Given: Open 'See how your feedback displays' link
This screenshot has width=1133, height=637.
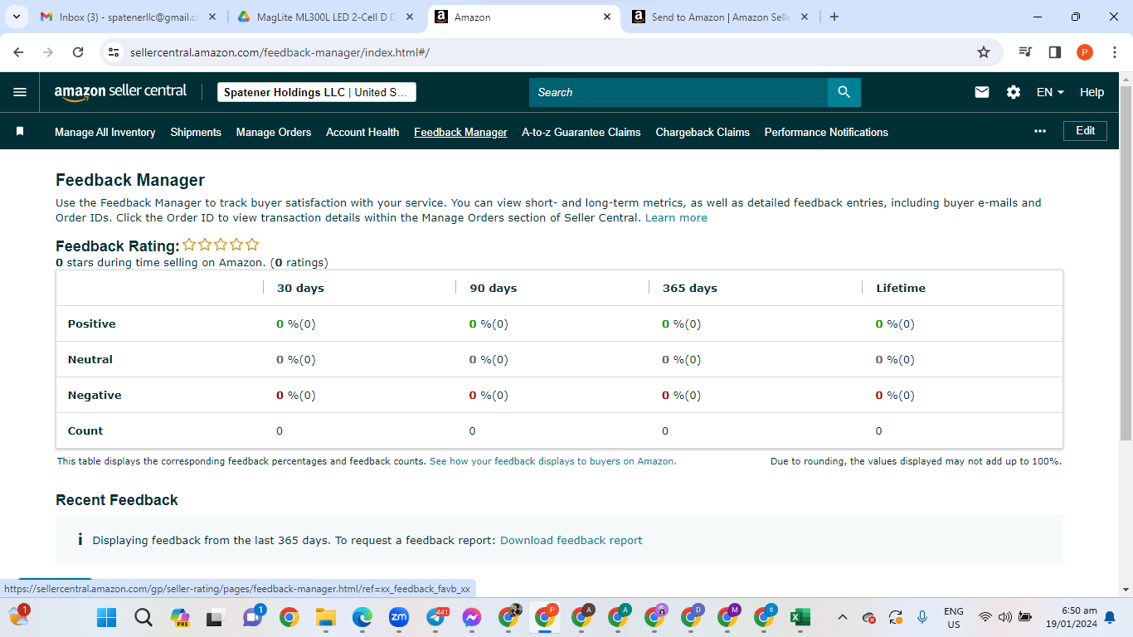Looking at the screenshot, I should tap(552, 461).
